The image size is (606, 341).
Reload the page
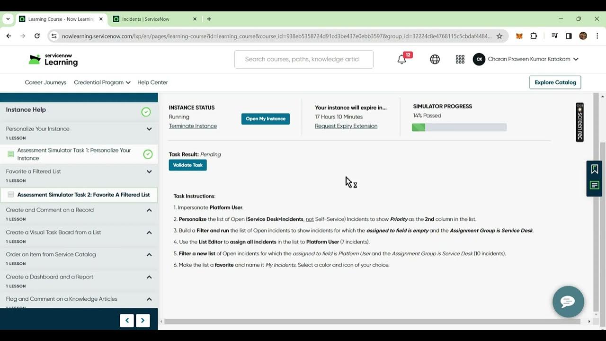37,36
